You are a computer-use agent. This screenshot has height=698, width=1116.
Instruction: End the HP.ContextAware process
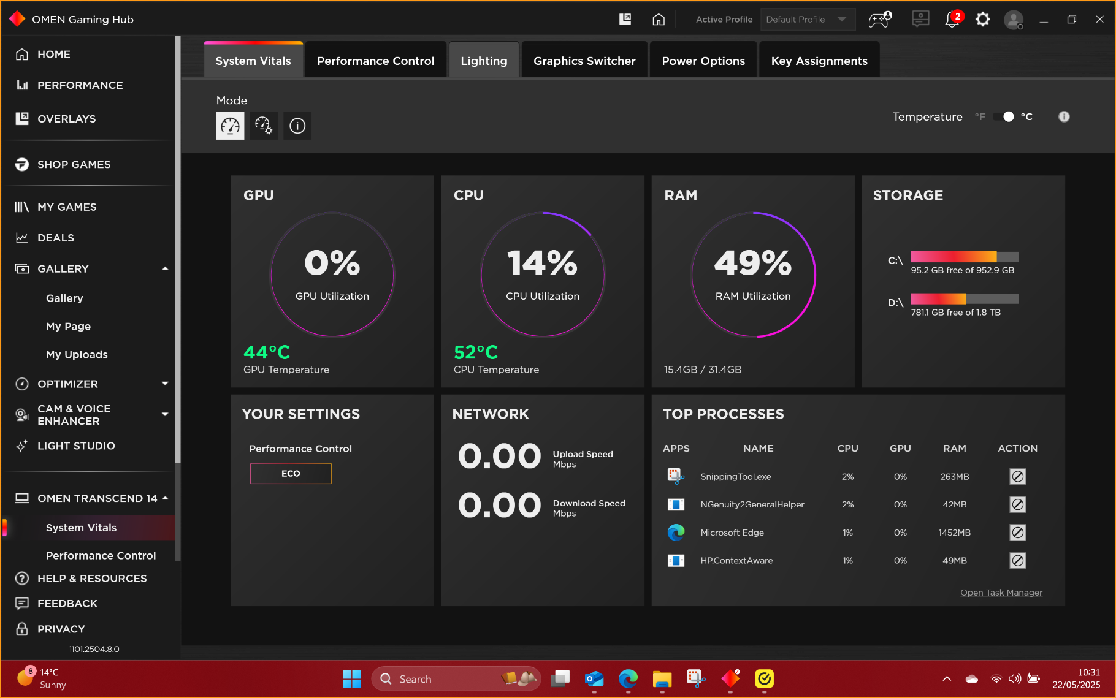1018,560
